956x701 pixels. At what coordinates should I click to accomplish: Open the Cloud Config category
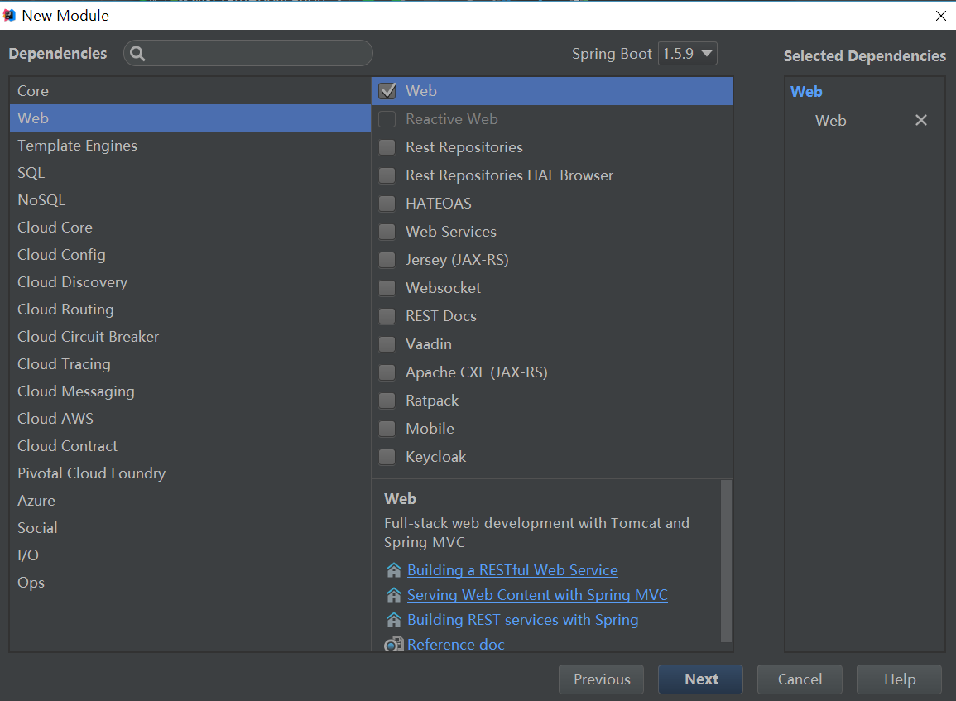pos(190,255)
